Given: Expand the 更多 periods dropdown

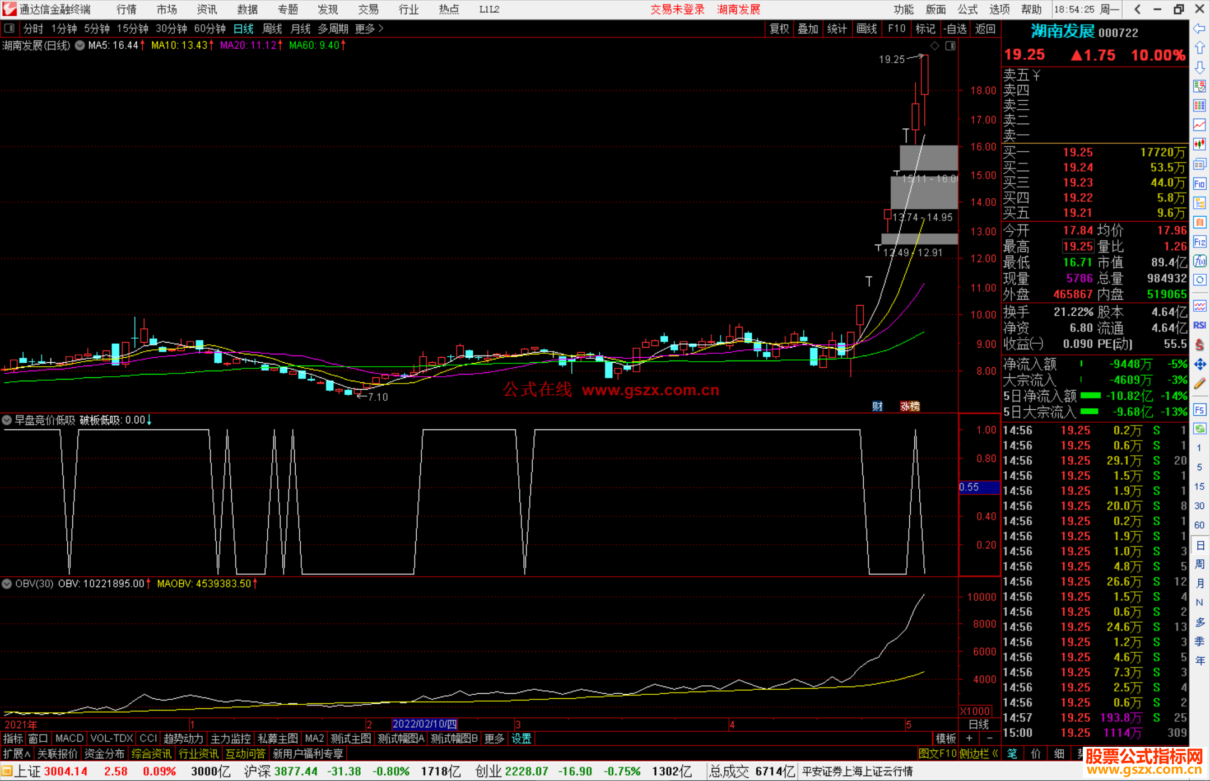Looking at the screenshot, I should tap(369, 29).
